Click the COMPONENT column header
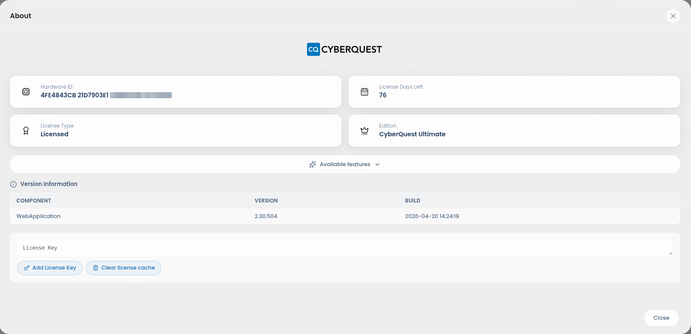Screen dimensions: 691x334 (x=34, y=201)
